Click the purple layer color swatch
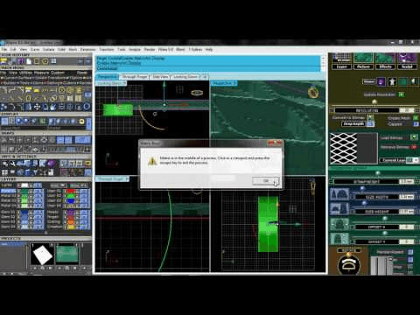This screenshot has width=420, height=315. click(x=71, y=213)
